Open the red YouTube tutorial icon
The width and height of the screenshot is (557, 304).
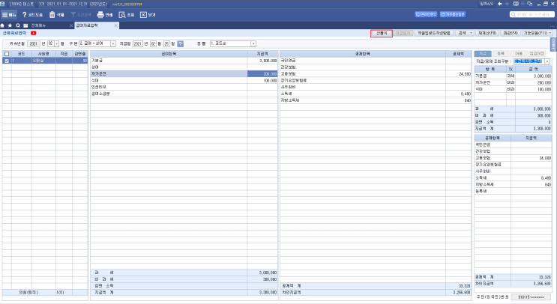pos(34,33)
